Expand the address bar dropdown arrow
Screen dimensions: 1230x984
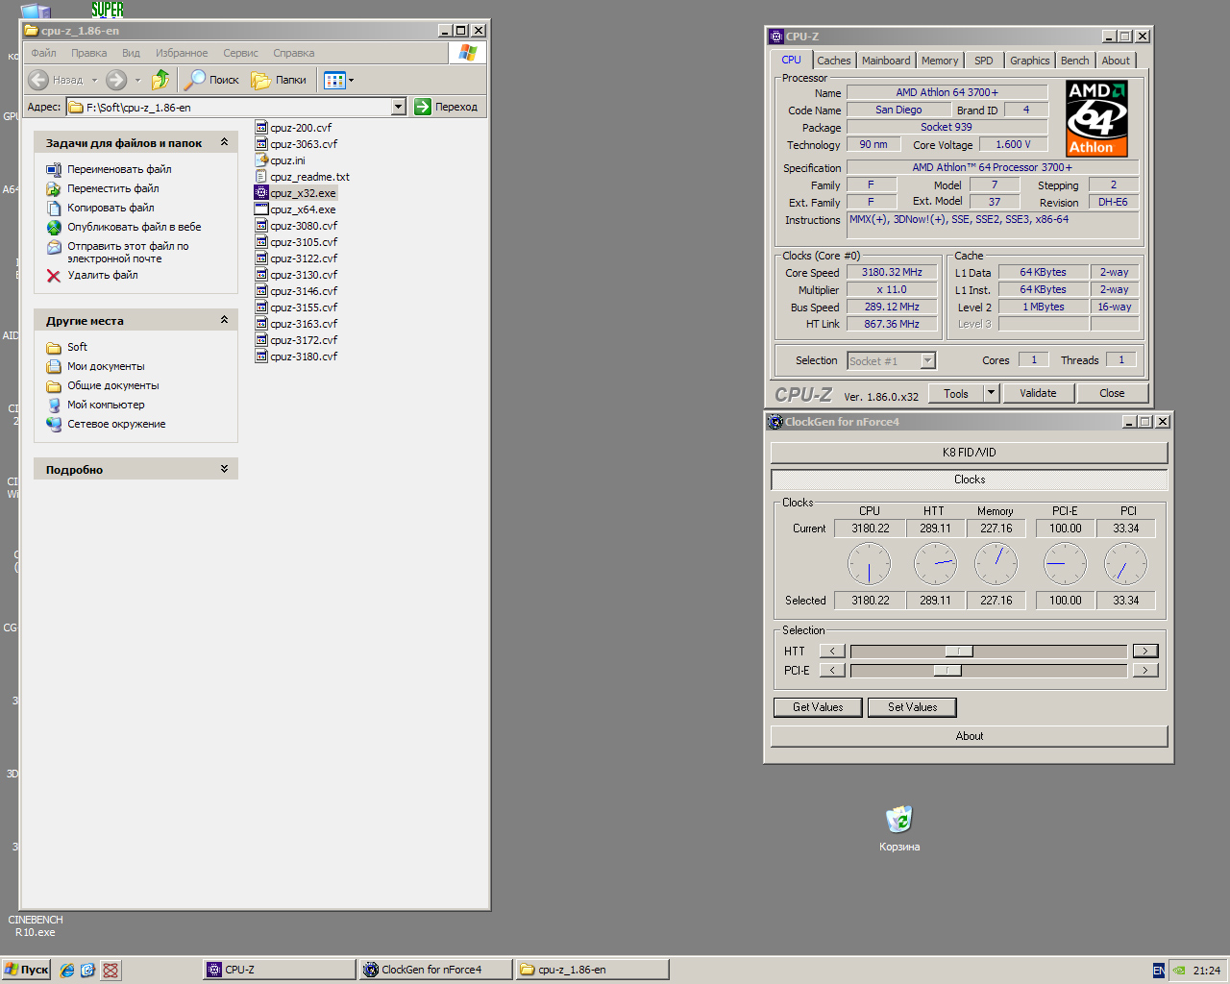pos(399,107)
